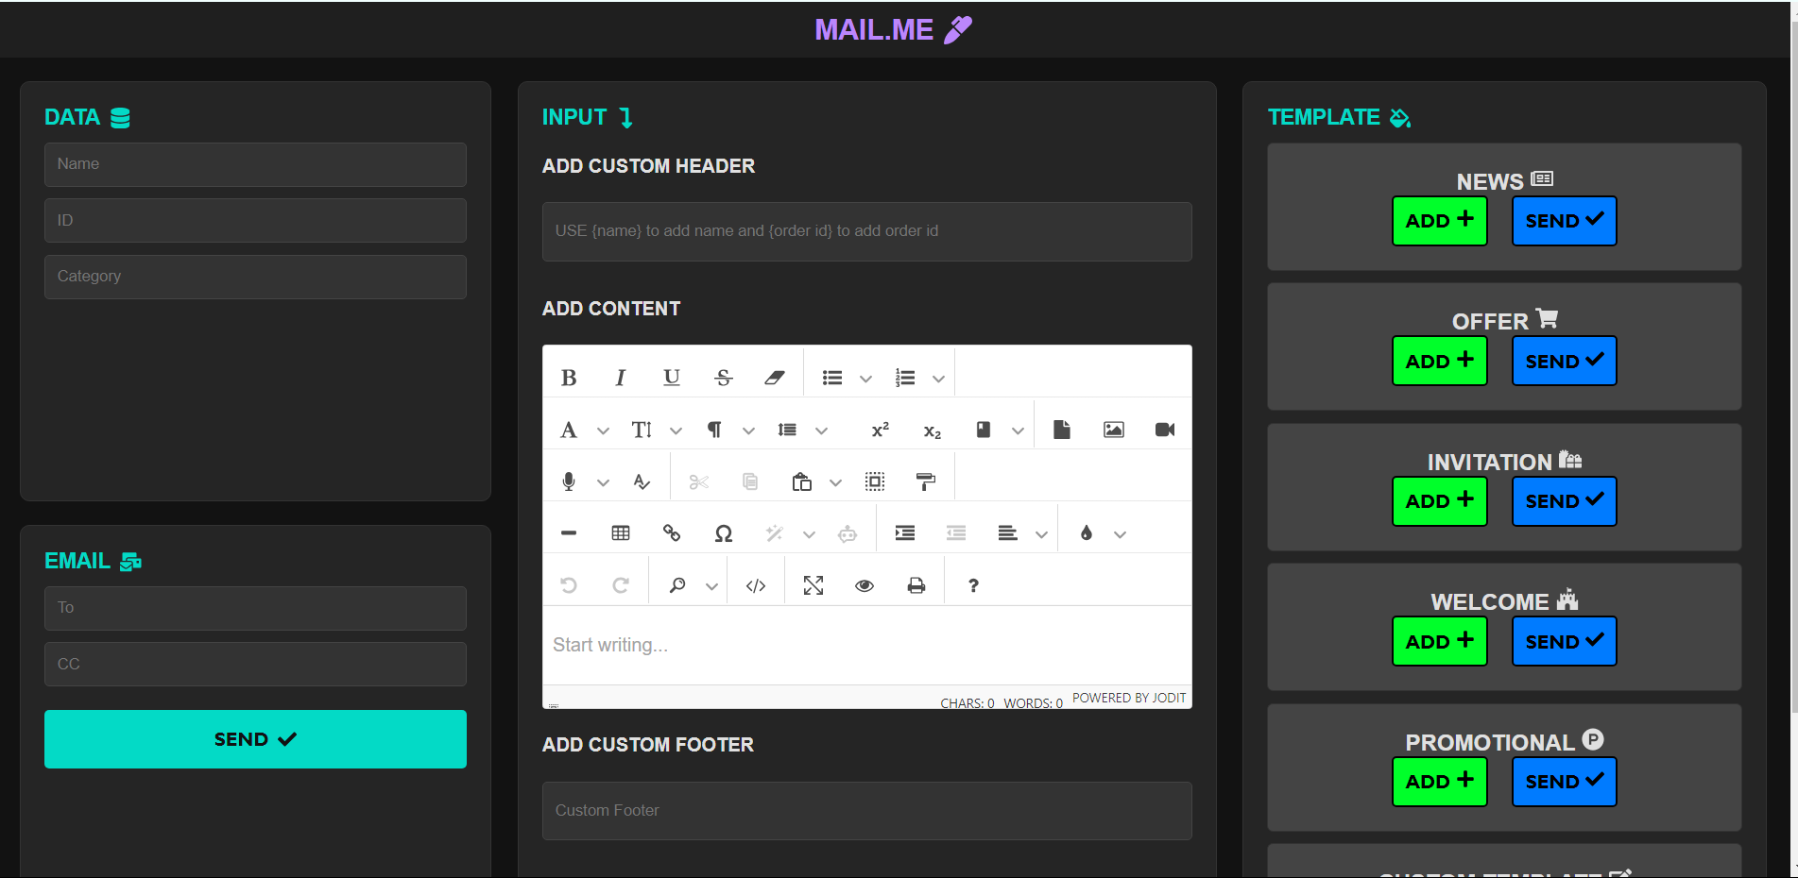Insert a video with the camera icon
The width and height of the screenshot is (1798, 878).
tap(1165, 430)
